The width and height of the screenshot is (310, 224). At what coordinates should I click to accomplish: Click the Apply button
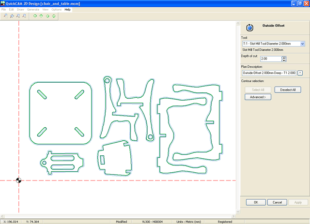(298, 202)
